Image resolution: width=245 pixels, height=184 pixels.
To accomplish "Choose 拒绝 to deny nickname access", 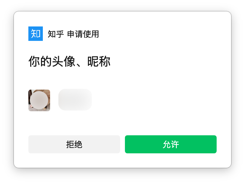I will coord(74,144).
